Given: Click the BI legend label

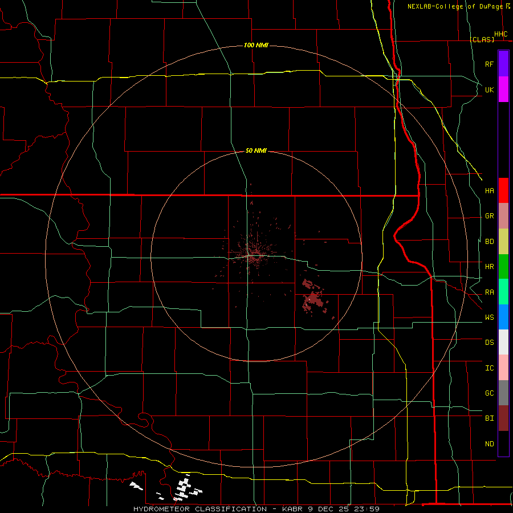Looking at the screenshot, I should [x=489, y=418].
